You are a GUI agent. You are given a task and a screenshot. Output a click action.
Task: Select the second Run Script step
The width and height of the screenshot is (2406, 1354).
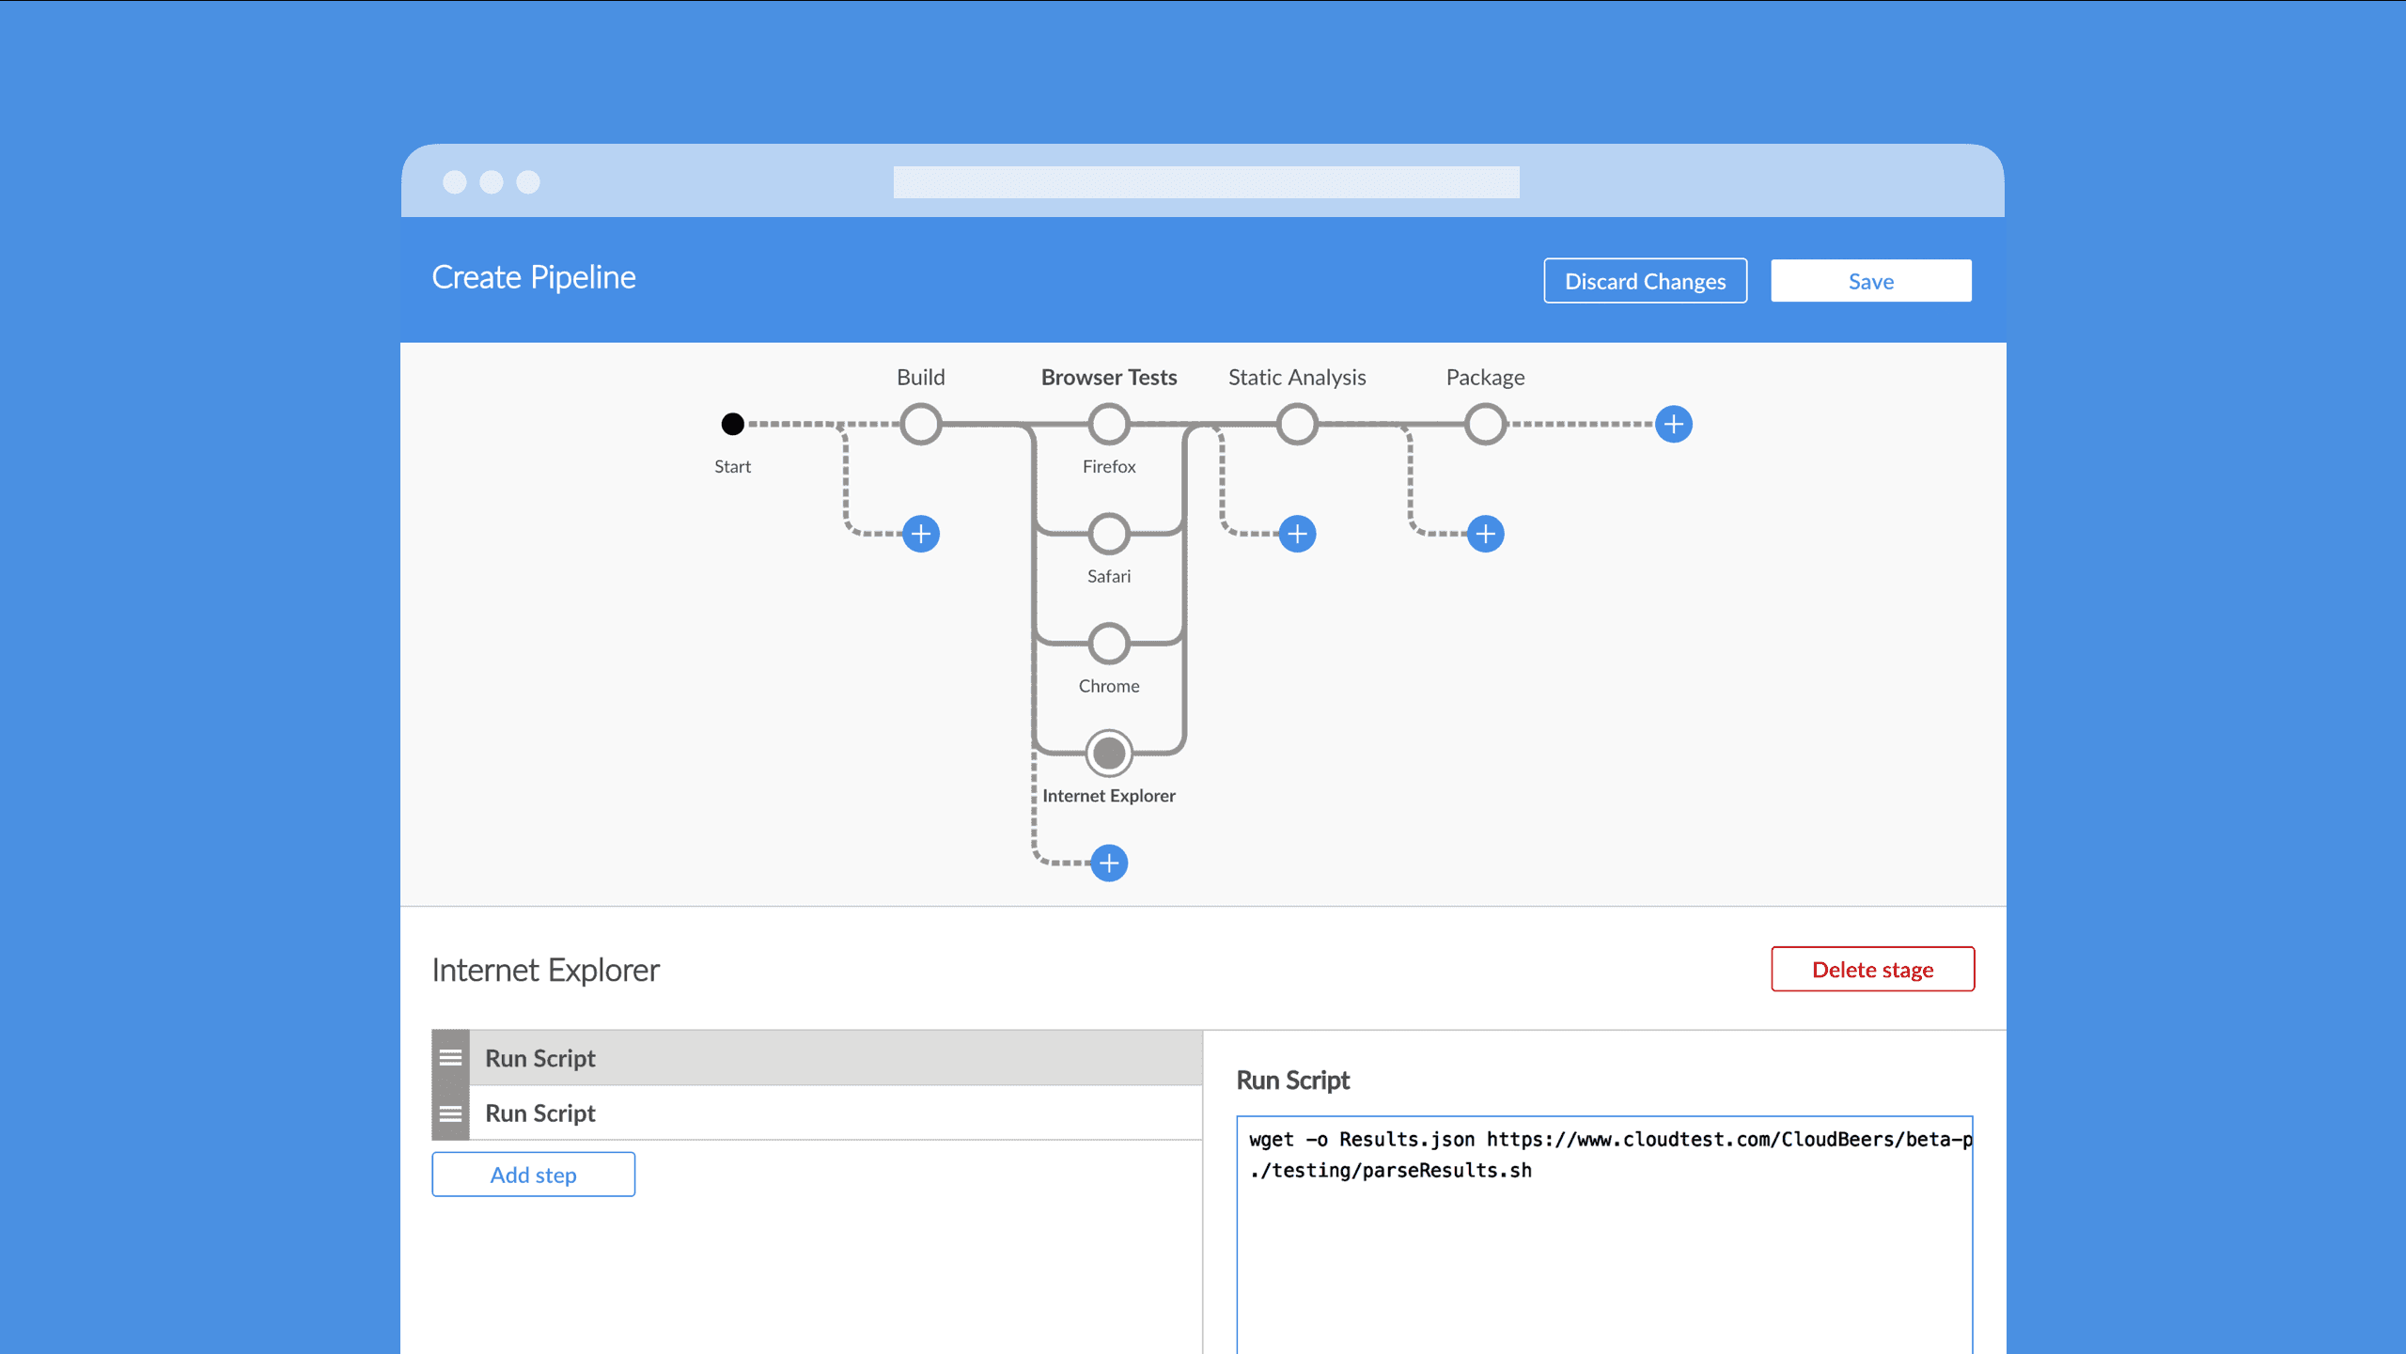[836, 1113]
